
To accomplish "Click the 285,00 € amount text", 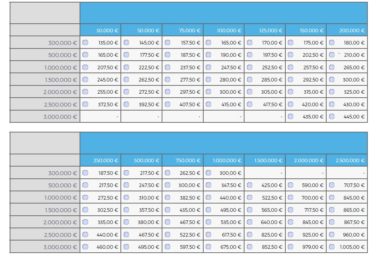I will pyautogui.click(x=272, y=80).
